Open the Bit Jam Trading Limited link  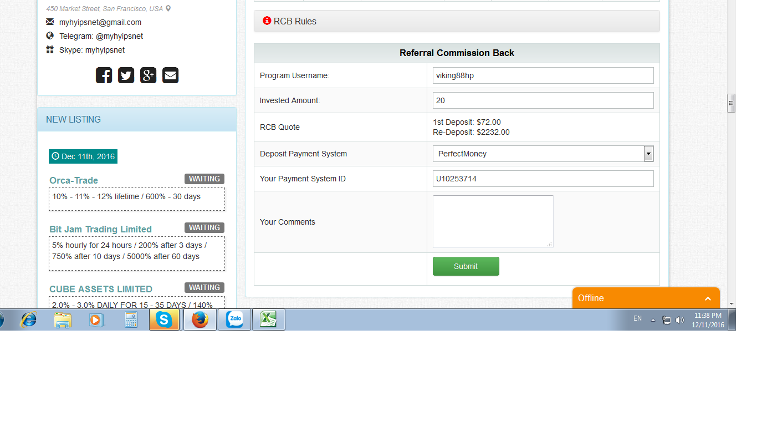100,229
